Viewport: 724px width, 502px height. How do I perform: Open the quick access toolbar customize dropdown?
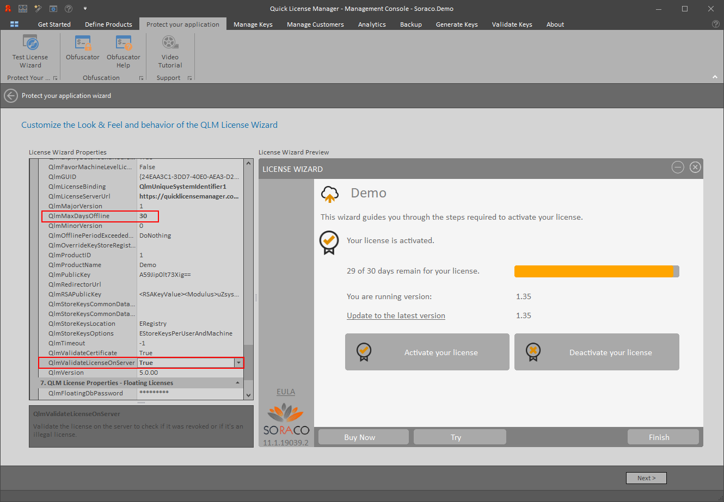coord(85,9)
